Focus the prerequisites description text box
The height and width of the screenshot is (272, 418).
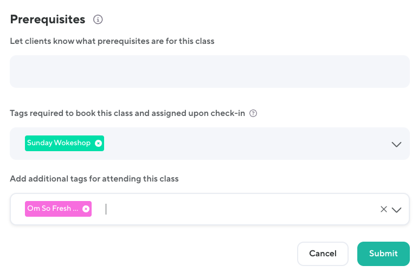209,72
